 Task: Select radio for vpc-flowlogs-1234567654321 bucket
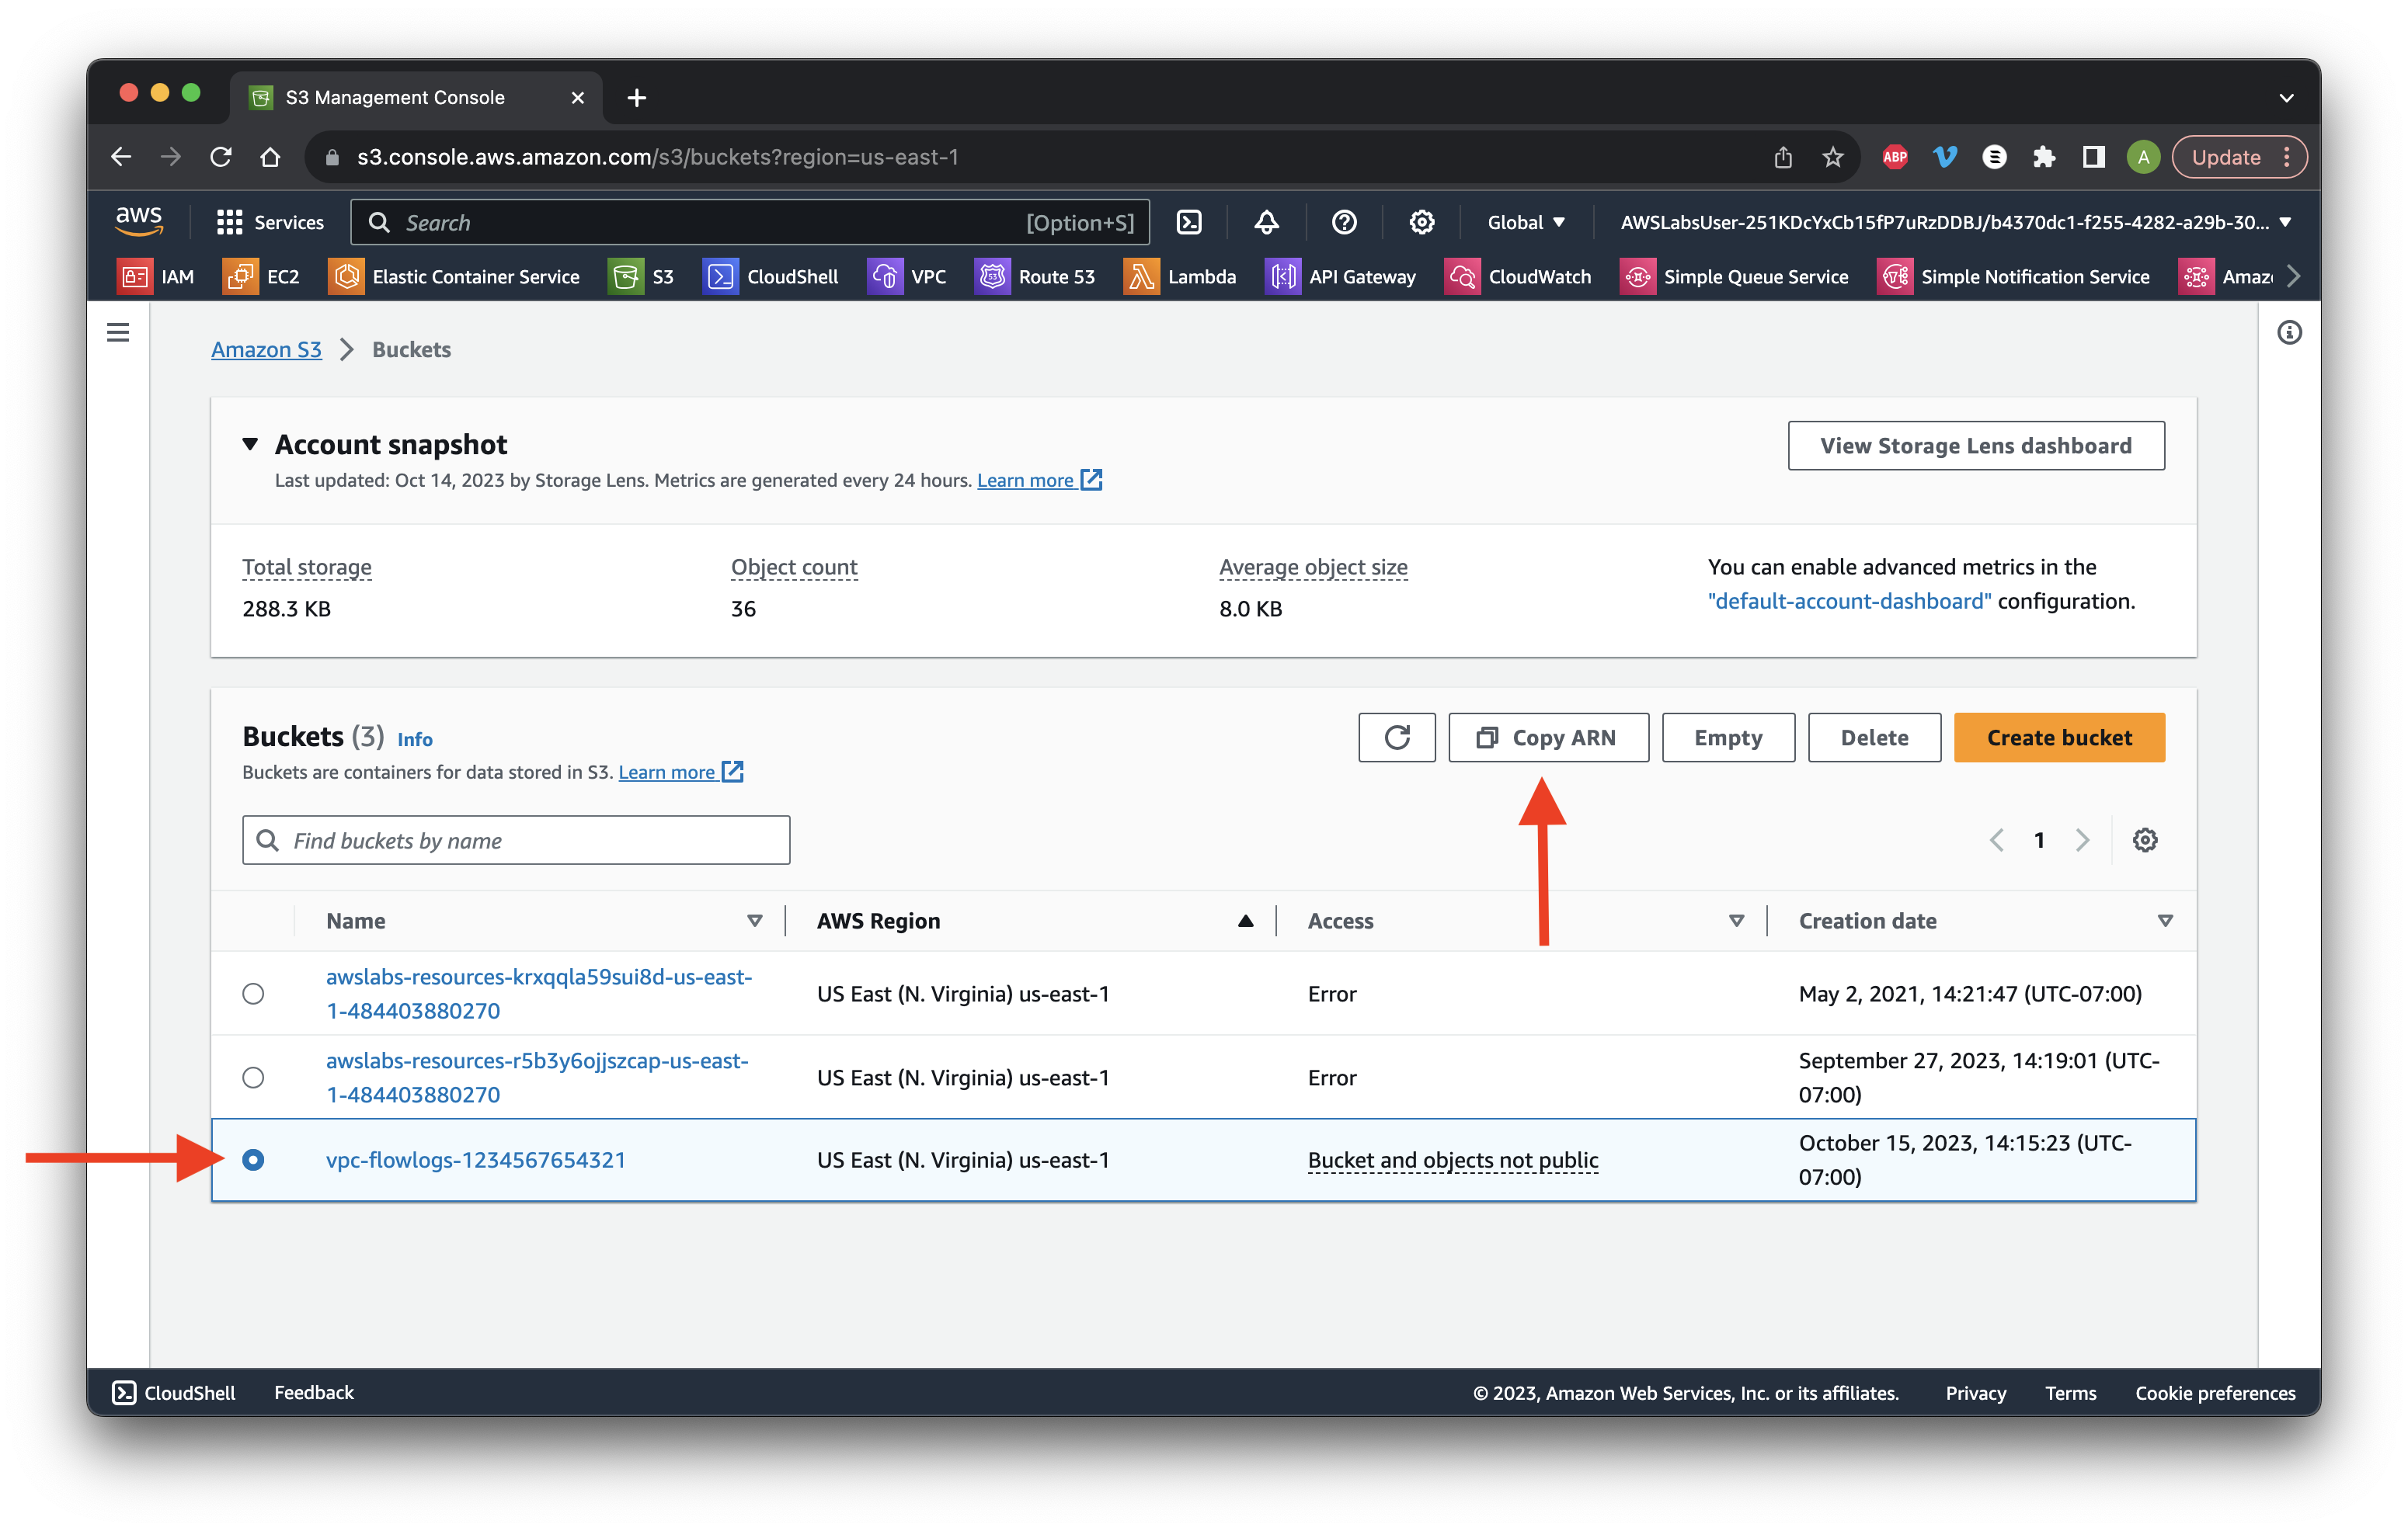(x=253, y=1160)
